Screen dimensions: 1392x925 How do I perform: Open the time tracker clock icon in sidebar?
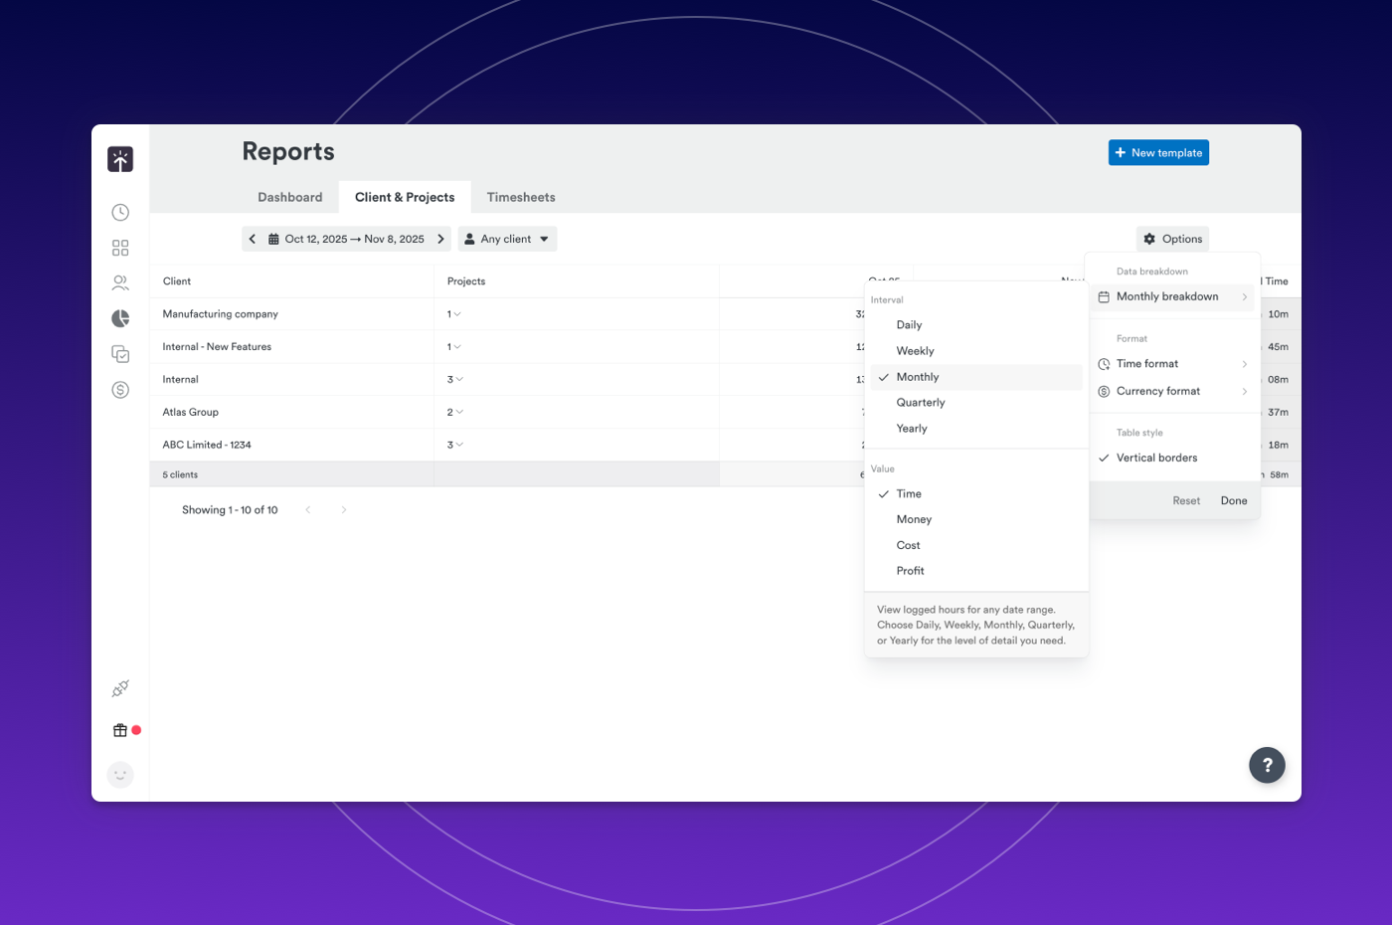tap(120, 212)
